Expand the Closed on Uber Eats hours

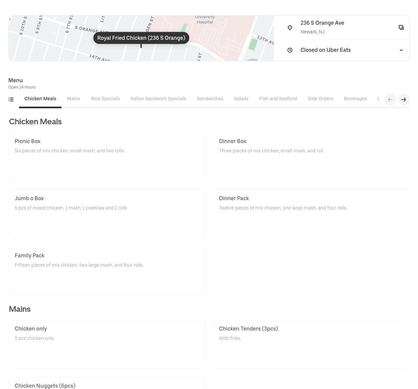tap(401, 50)
